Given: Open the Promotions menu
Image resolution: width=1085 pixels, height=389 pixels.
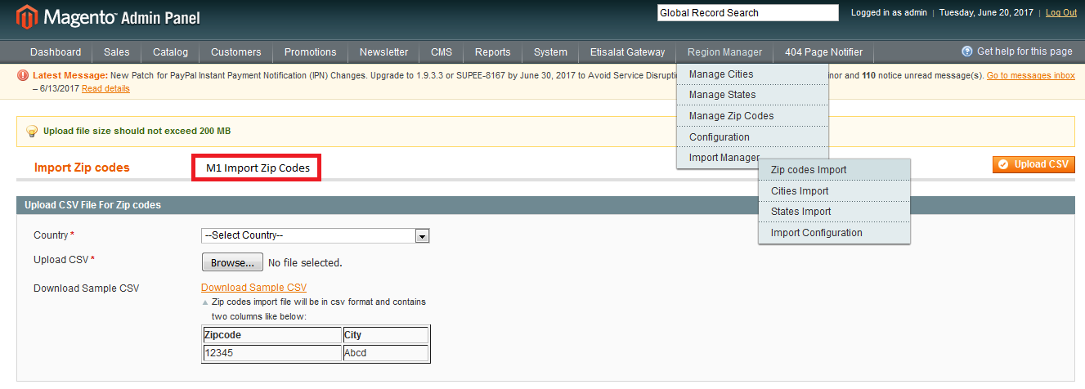Looking at the screenshot, I should tap(311, 52).
